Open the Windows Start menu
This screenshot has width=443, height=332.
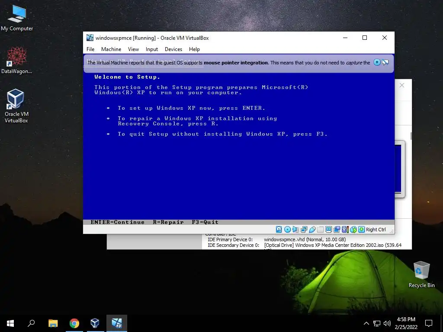(x=10, y=323)
